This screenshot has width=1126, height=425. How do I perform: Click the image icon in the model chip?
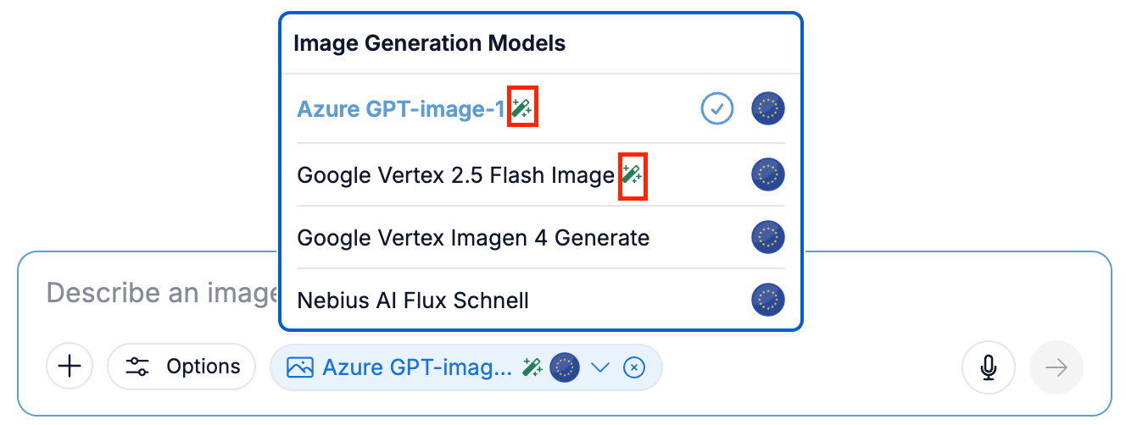click(x=300, y=367)
